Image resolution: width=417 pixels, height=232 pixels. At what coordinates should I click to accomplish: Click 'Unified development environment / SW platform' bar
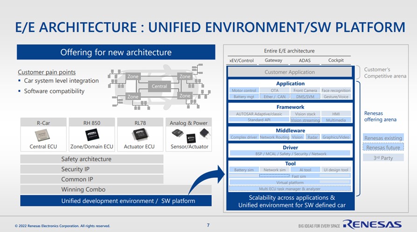coord(116,201)
